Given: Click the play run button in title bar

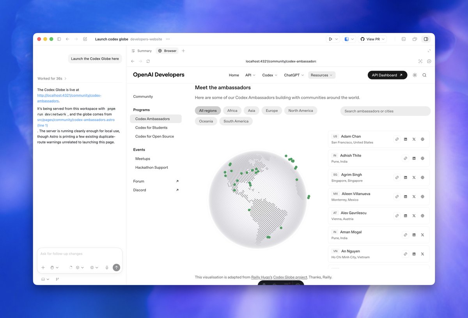Looking at the screenshot, I should tap(330, 39).
